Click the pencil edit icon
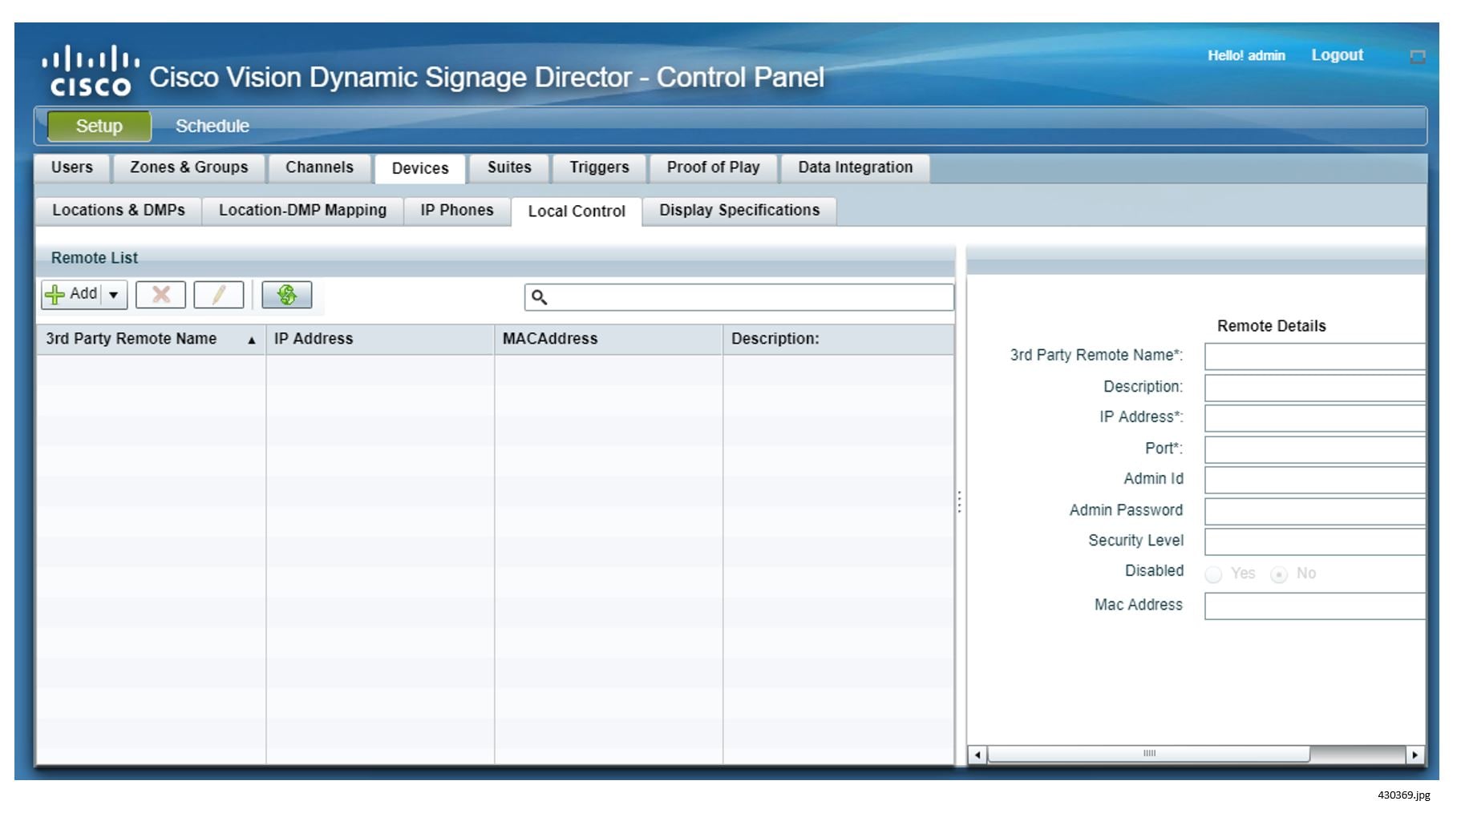Screen dimensions: 1457x813 pos(218,295)
